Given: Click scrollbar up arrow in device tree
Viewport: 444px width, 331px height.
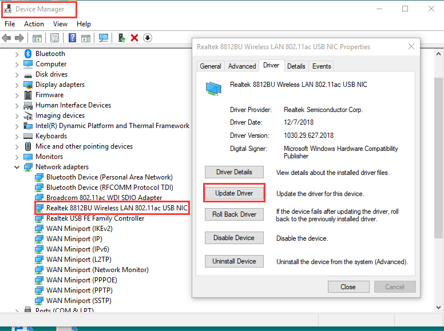Looking at the screenshot, I should [x=438, y=54].
